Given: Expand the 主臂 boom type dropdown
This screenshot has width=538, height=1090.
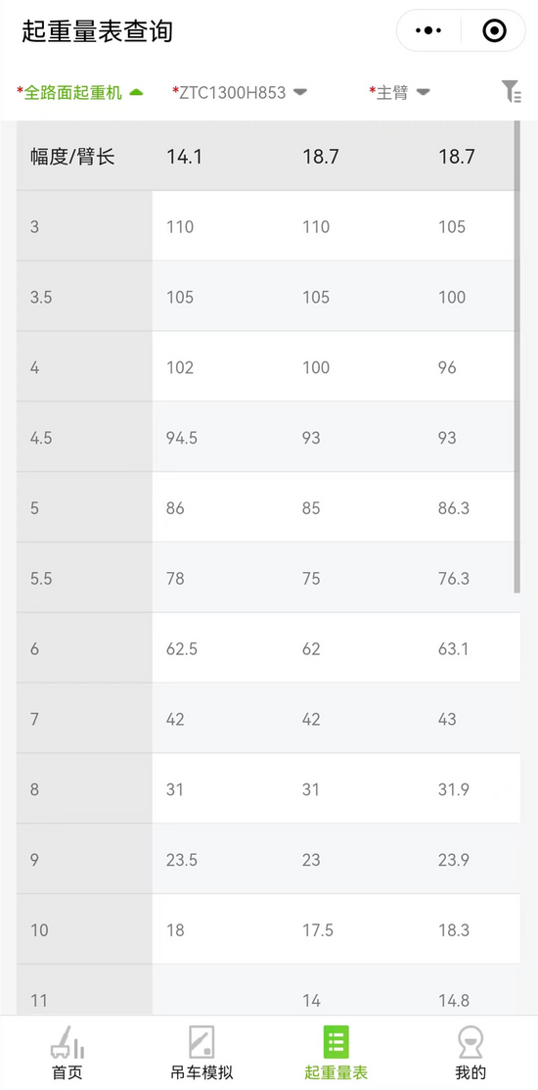Looking at the screenshot, I should tap(400, 92).
